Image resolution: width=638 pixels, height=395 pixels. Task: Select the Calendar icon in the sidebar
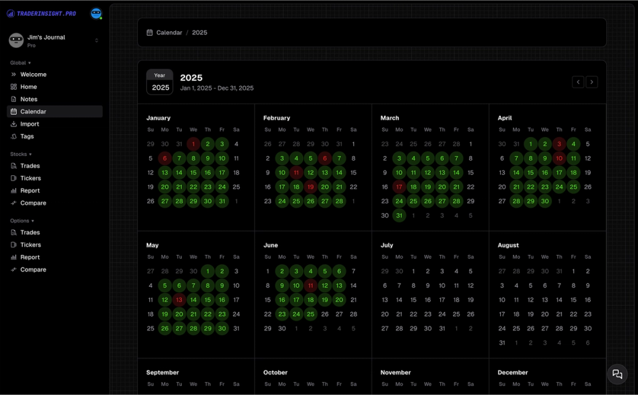[14, 111]
